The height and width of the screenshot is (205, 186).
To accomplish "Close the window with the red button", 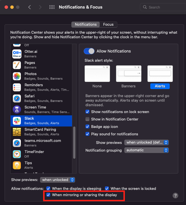I will (6, 7).
